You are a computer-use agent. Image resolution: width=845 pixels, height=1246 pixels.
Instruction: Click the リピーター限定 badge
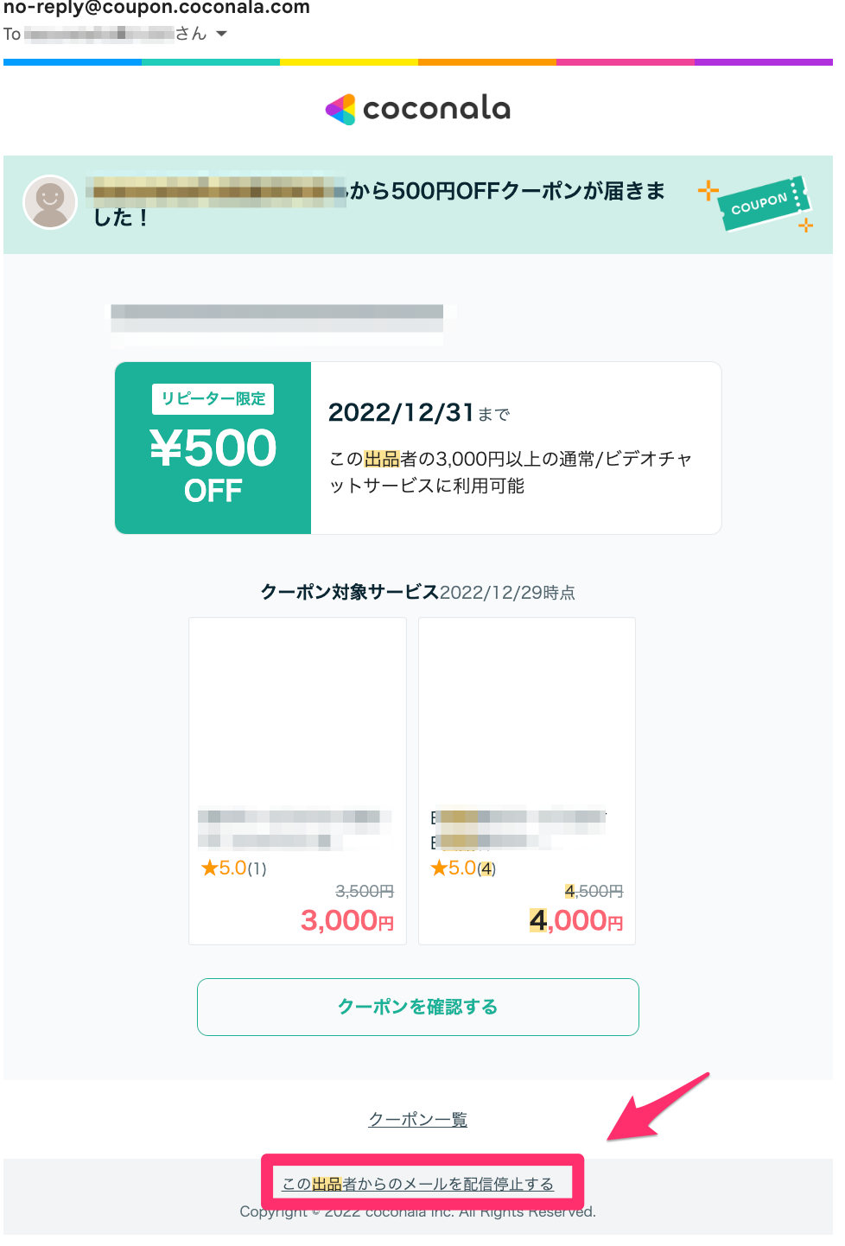[213, 398]
